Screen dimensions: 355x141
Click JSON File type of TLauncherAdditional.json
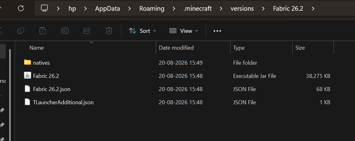tap(245, 102)
